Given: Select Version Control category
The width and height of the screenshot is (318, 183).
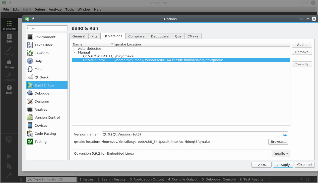Looking at the screenshot, I should (x=47, y=117).
